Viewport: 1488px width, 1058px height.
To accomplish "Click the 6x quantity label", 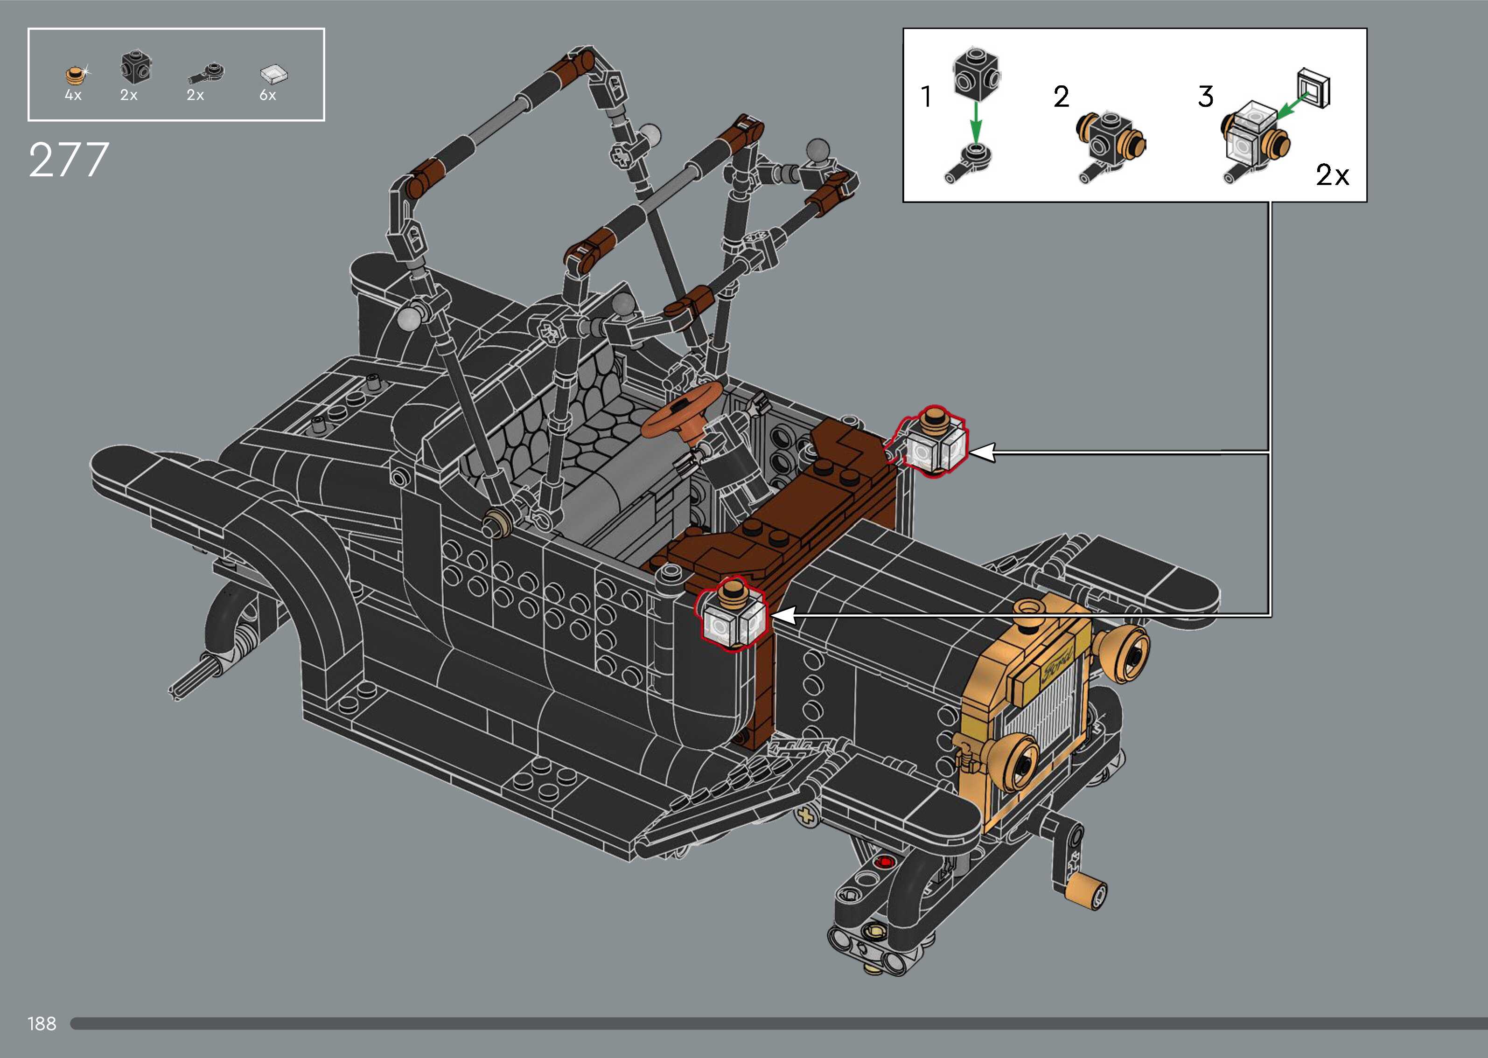I will (x=268, y=95).
